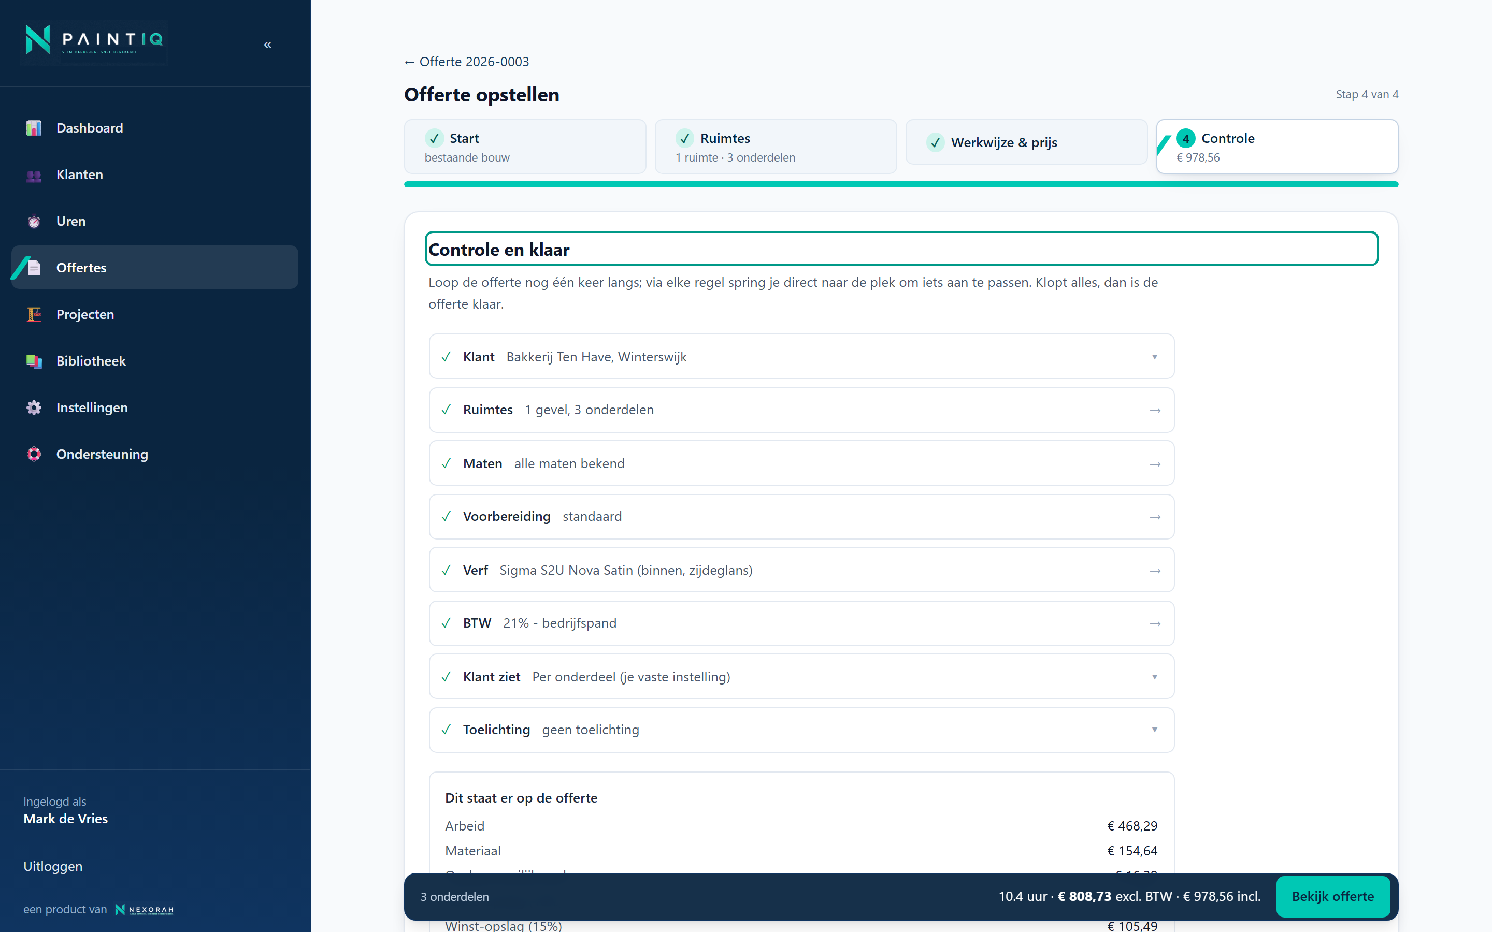Click '3 onderdelen' in the bottom bar

(455, 897)
